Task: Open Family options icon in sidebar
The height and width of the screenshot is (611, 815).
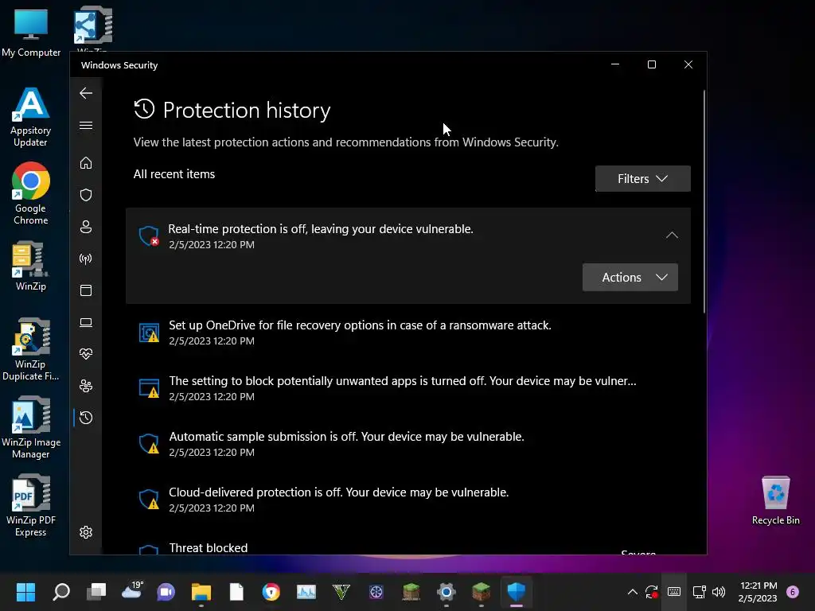Action: 86,386
